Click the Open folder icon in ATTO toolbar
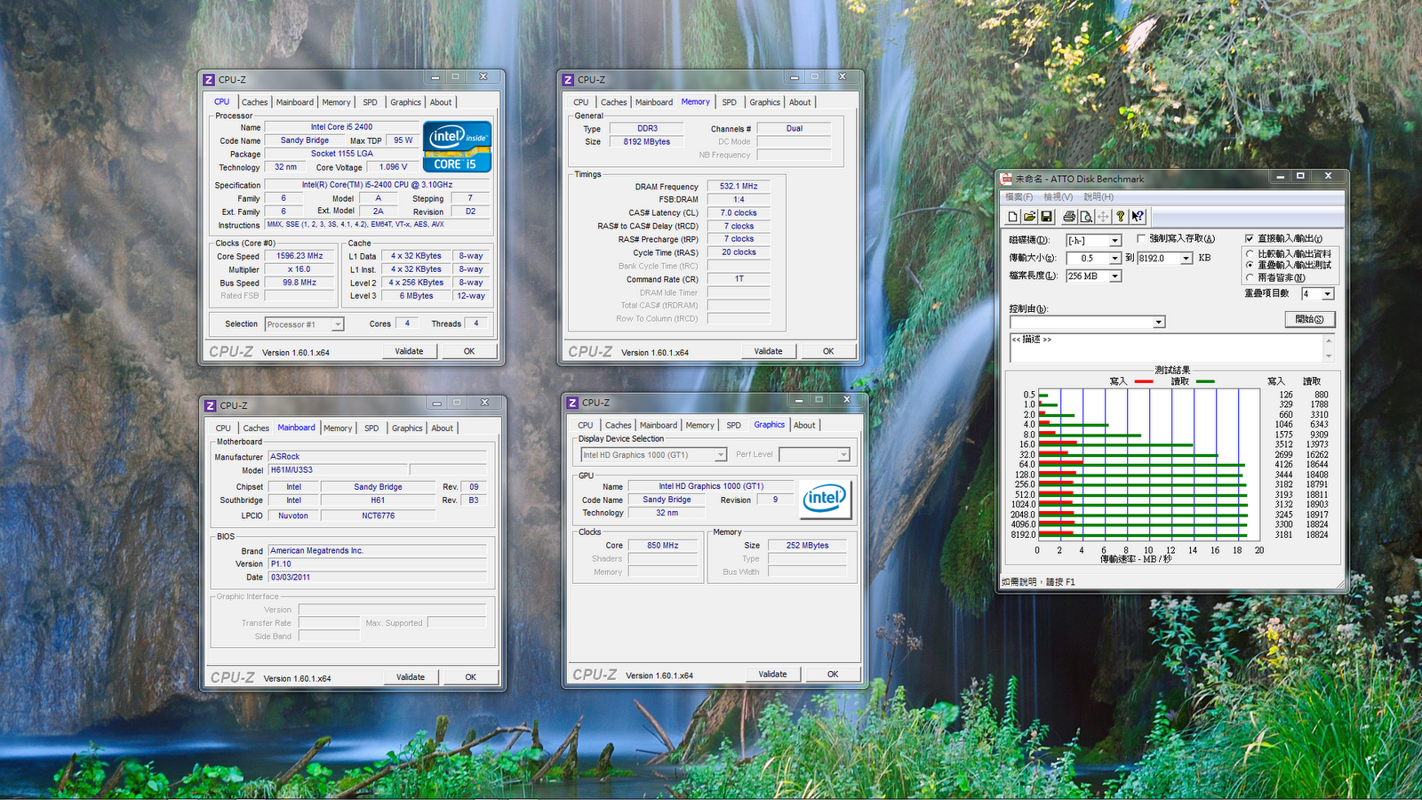Viewport: 1422px width, 800px height. 1029,216
